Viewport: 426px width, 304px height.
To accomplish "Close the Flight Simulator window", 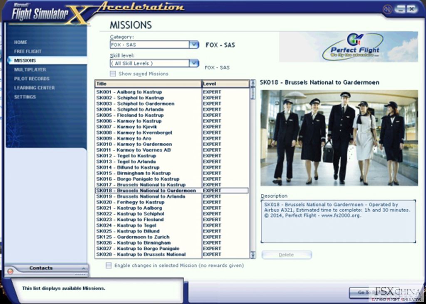I will click(412, 9).
